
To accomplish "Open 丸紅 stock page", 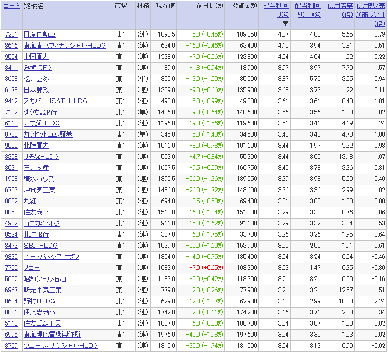I will [x=30, y=201].
